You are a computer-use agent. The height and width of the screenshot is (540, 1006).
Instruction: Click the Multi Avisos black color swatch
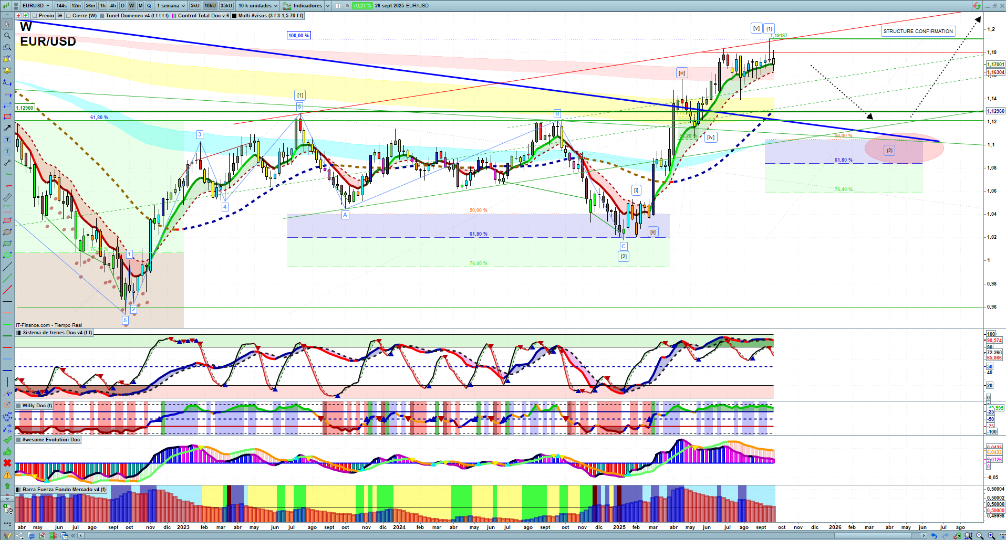[x=234, y=16]
